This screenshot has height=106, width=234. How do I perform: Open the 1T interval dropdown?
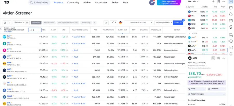tap(113, 23)
